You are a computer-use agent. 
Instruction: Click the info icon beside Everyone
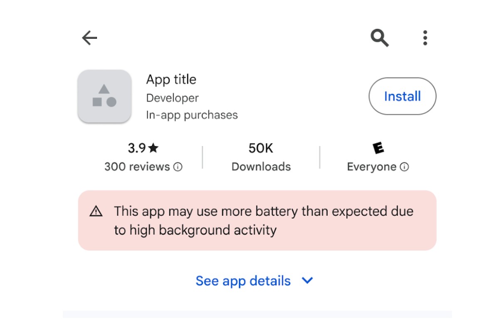[x=404, y=167]
